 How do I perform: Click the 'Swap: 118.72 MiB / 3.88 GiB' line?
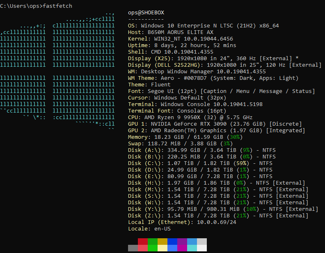[181, 144]
